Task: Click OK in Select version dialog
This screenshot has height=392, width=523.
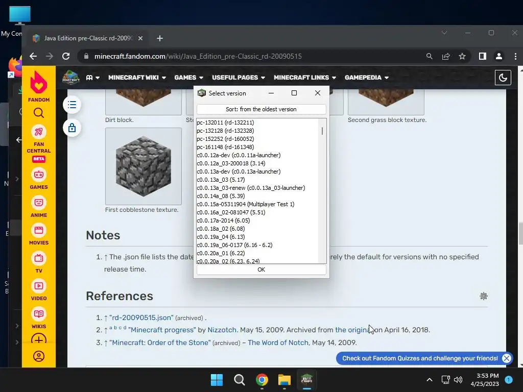Action: click(261, 269)
